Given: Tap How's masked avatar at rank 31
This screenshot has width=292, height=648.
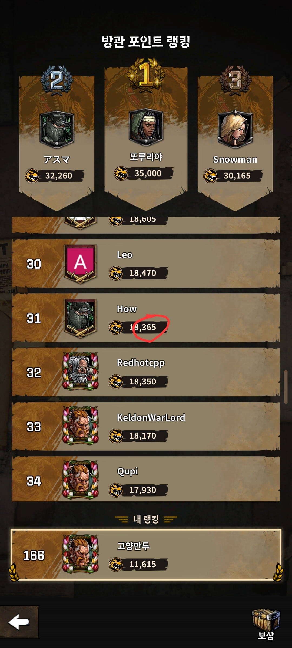Looking at the screenshot, I should coord(80,318).
